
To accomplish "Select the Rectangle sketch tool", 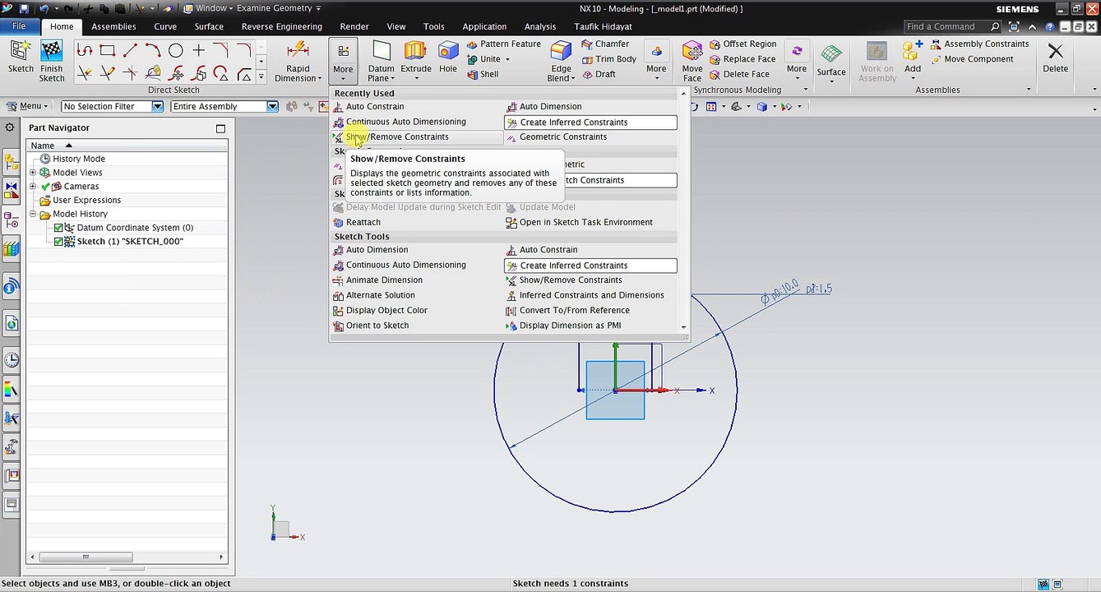I will click(x=107, y=51).
